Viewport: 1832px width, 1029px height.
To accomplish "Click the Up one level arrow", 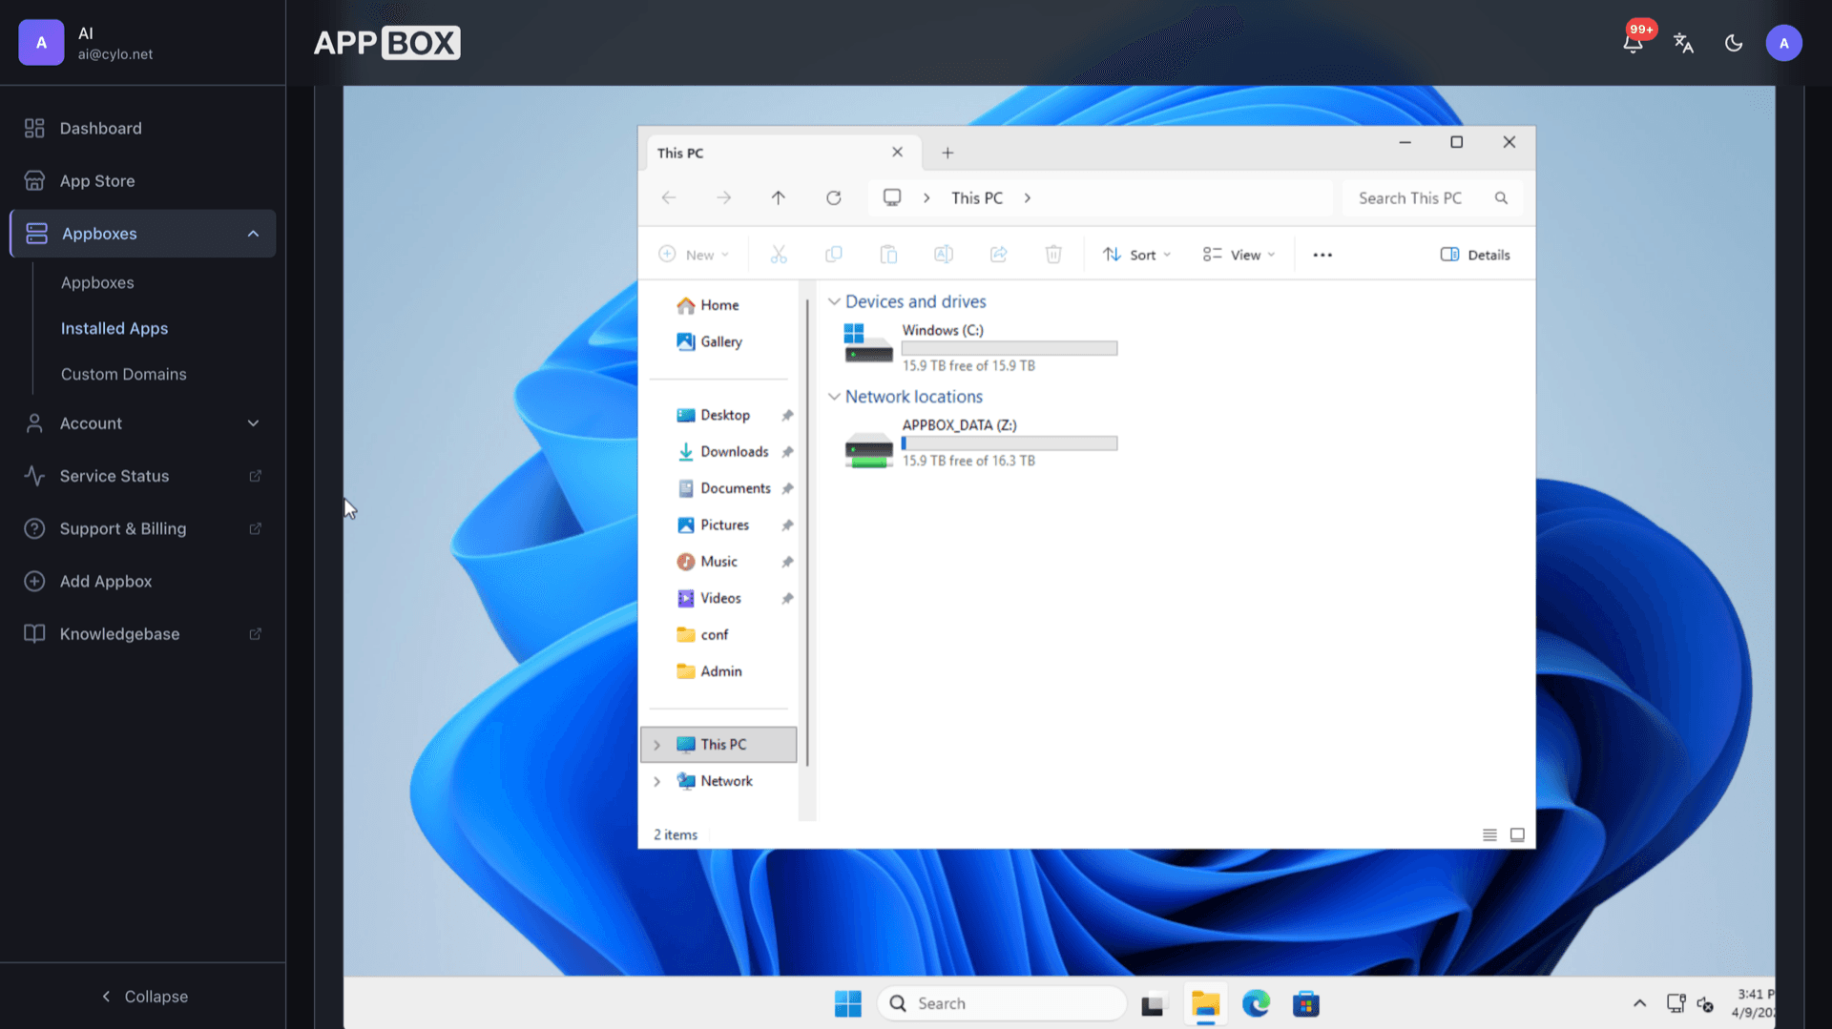I will click(779, 197).
